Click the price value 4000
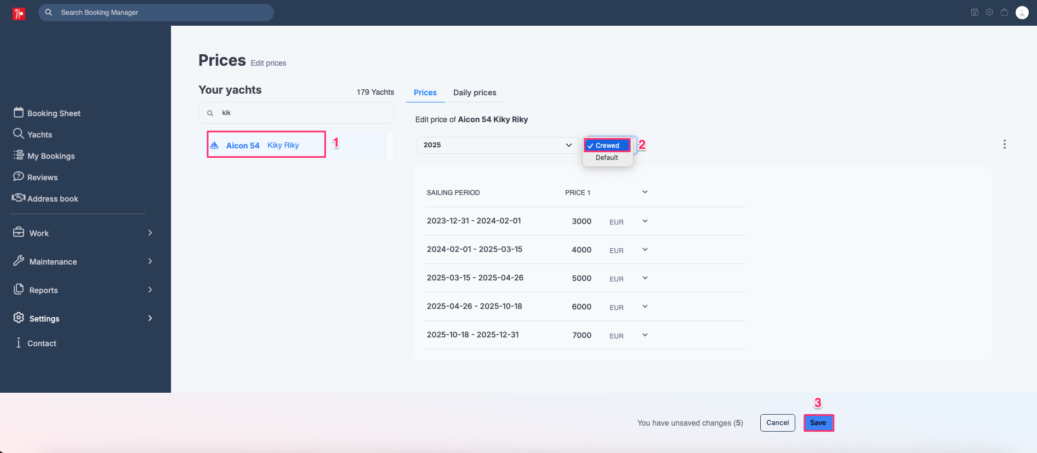This screenshot has width=1037, height=453. pyautogui.click(x=582, y=250)
